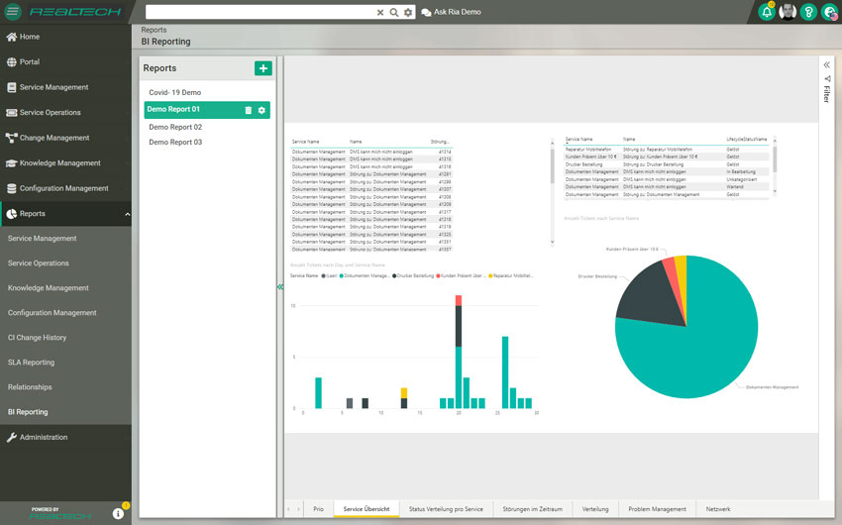Open the help question mark icon
The image size is (842, 525).
[808, 12]
